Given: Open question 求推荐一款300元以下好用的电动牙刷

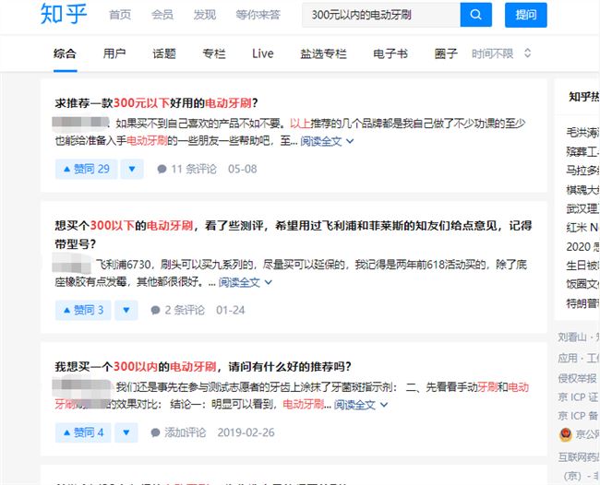Looking at the screenshot, I should [x=156, y=102].
